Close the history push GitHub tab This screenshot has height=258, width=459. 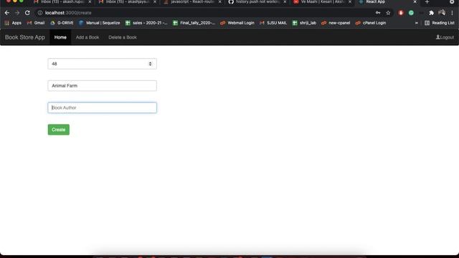pos(285,2)
